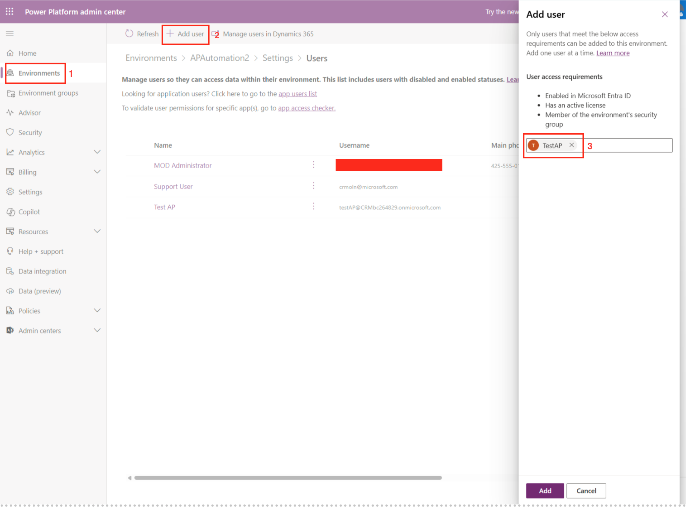Open the app launcher waffle icon
Viewport: 686px width, 508px height.
tap(10, 12)
